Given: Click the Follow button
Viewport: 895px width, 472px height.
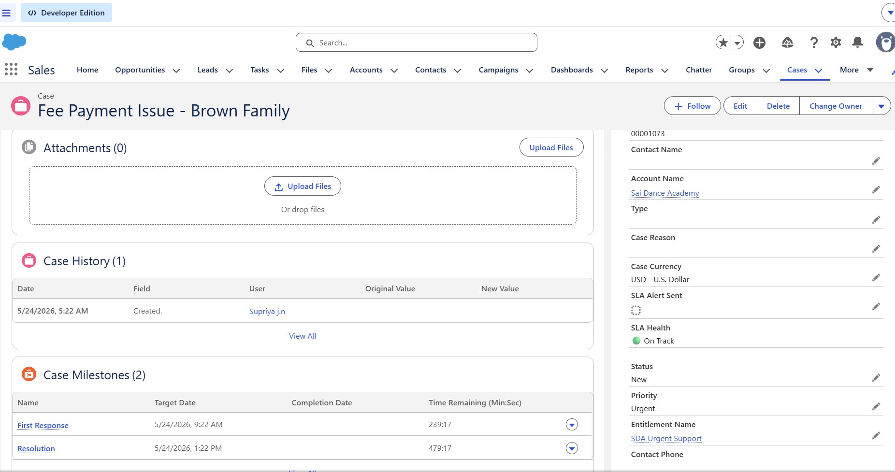Looking at the screenshot, I should [693, 106].
